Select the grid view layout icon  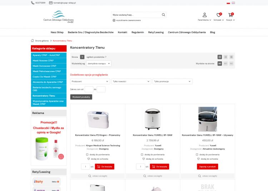[x=220, y=57]
